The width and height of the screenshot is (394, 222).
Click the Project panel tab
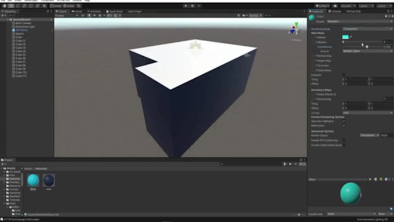pos(7,160)
